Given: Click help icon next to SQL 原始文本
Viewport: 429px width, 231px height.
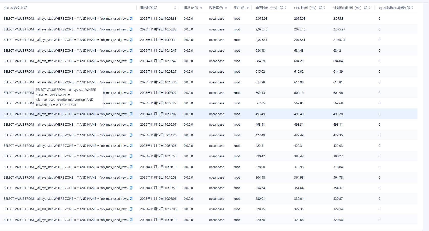Looking at the screenshot, I should pos(26,8).
